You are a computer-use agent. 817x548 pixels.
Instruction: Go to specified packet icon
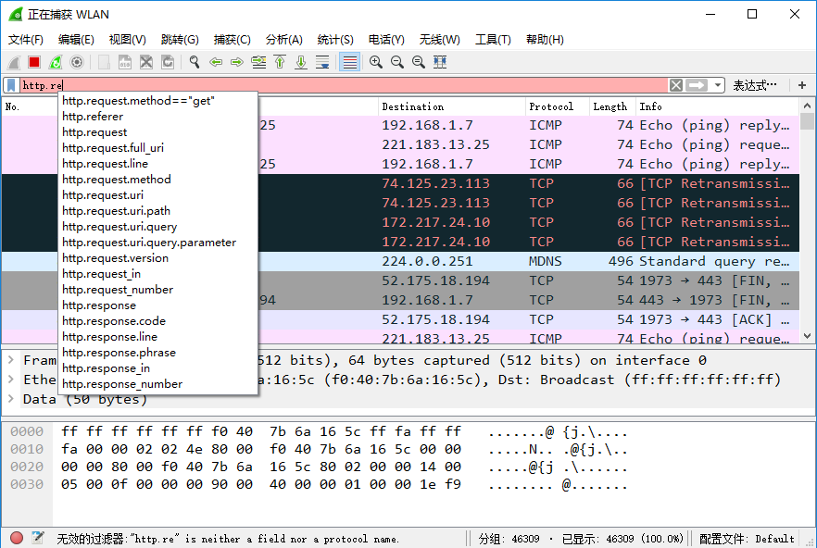[258, 63]
